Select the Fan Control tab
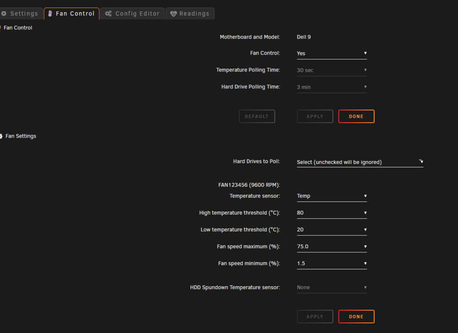The image size is (458, 333). pyautogui.click(x=71, y=13)
